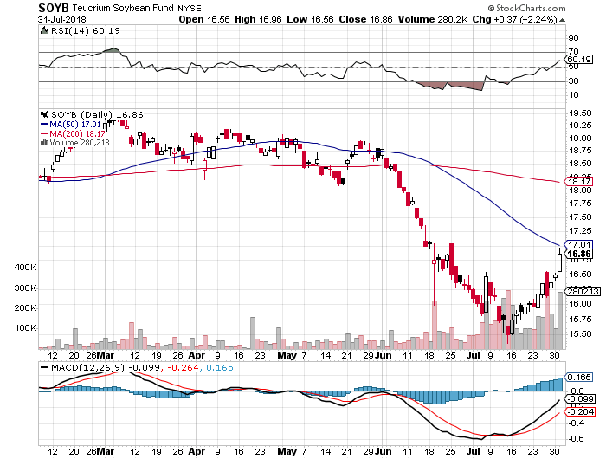Click the Apr label on the price chart axis

[x=197, y=355]
